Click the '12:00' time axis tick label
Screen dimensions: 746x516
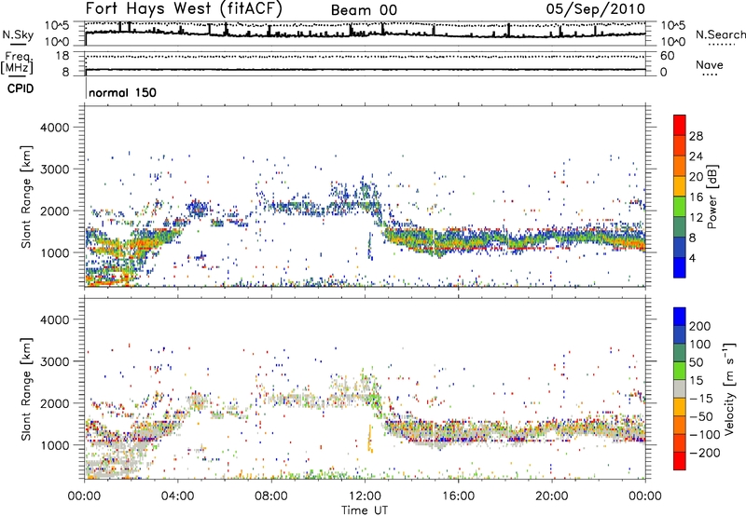click(365, 496)
